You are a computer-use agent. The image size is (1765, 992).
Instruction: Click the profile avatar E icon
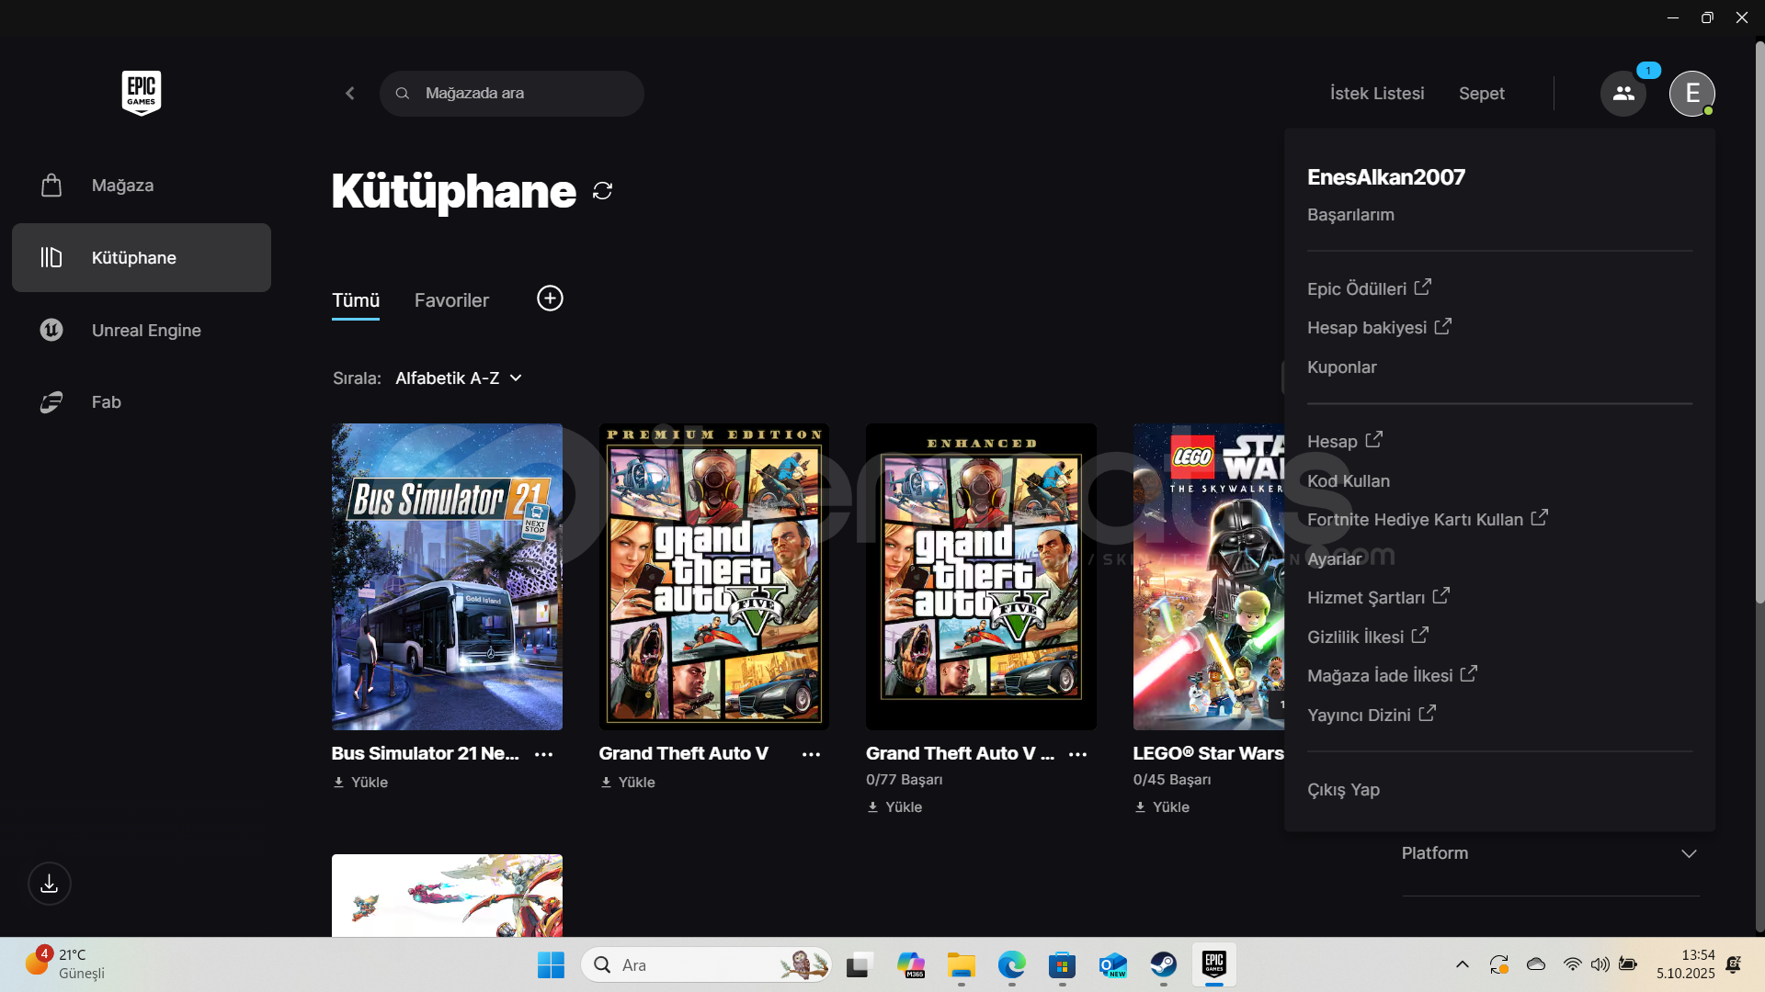1691,94
